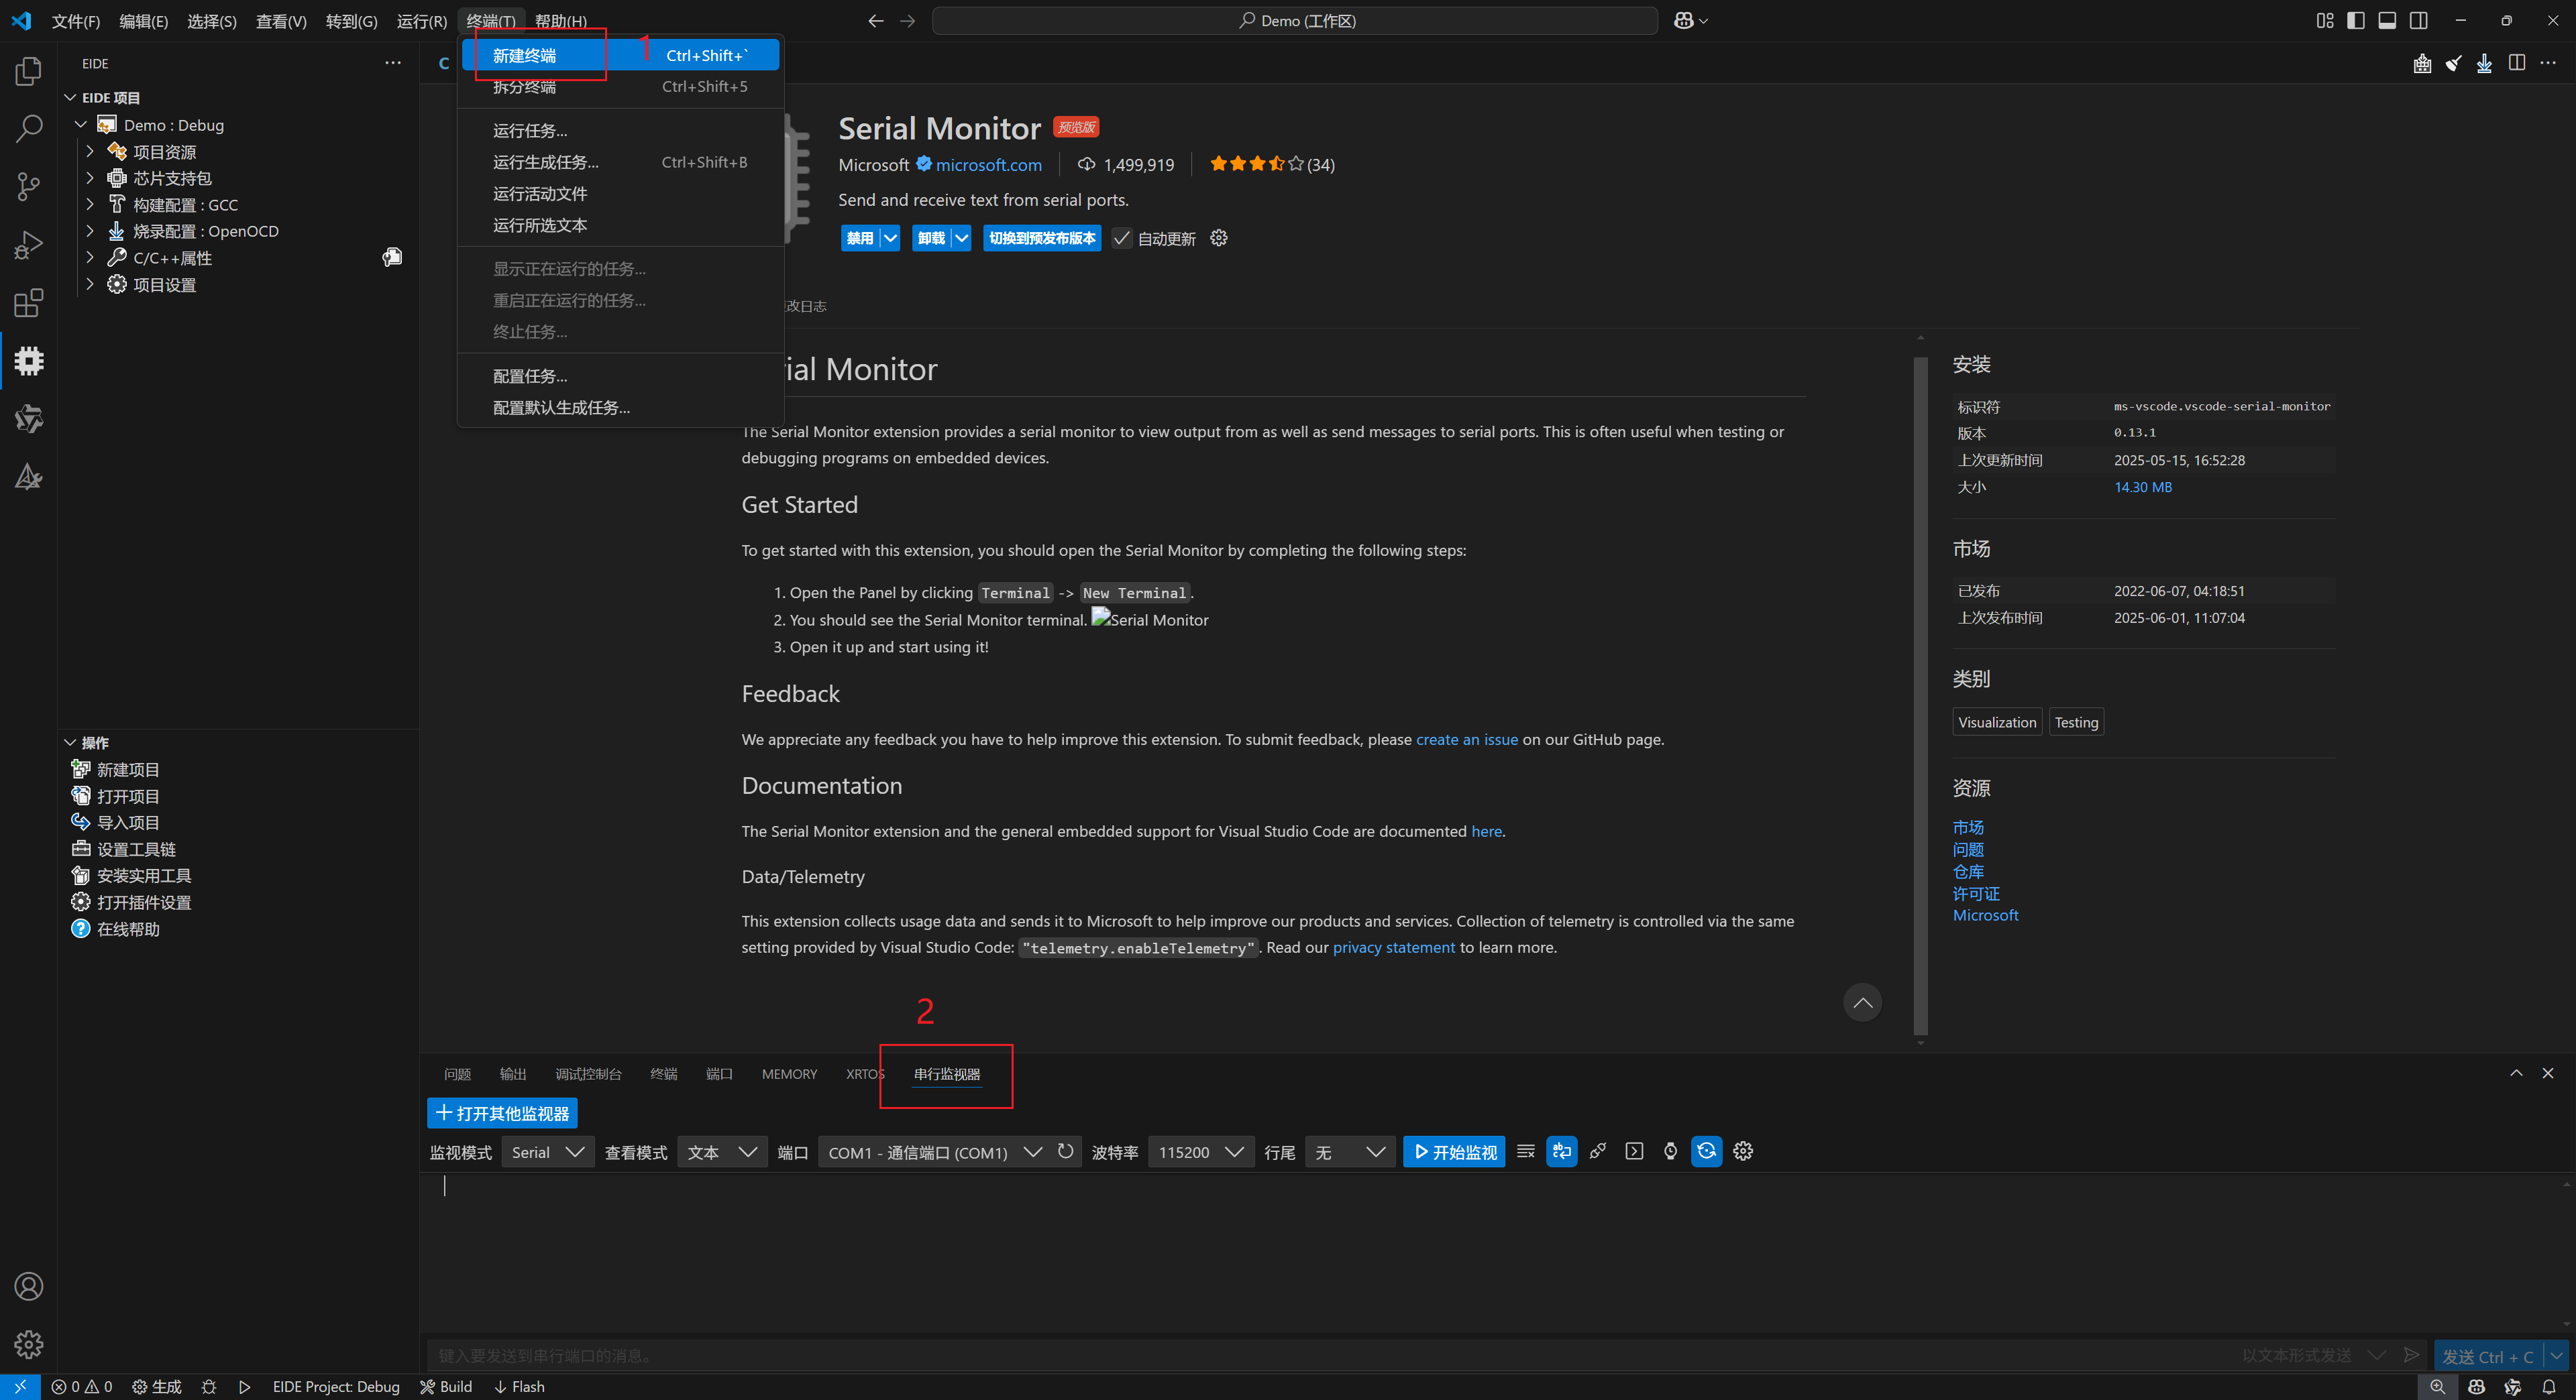The height and width of the screenshot is (1400, 2576).
Task: Open serial monitor settings gear
Action: coord(1743,1151)
